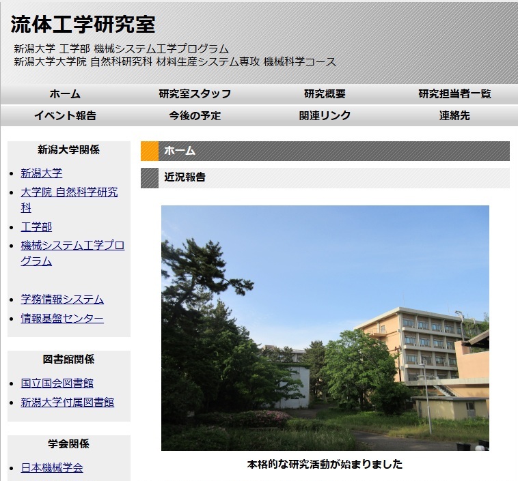Select the イベント報告 menu item

click(x=65, y=115)
